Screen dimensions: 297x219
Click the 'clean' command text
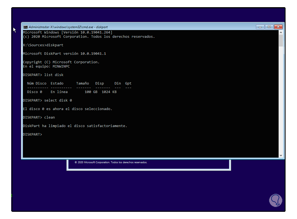tap(49, 117)
